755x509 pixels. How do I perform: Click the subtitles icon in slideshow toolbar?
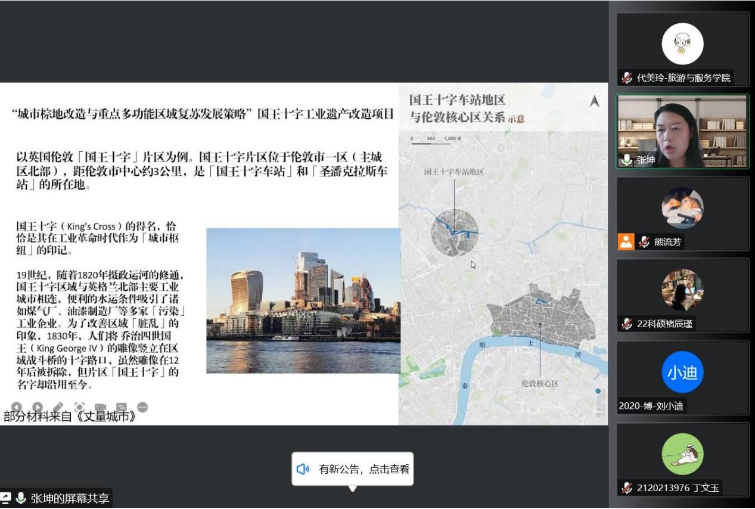coord(122,408)
